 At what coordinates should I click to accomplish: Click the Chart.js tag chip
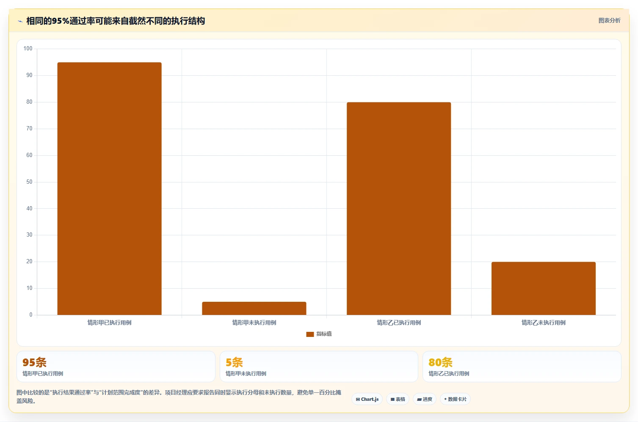tap(367, 399)
